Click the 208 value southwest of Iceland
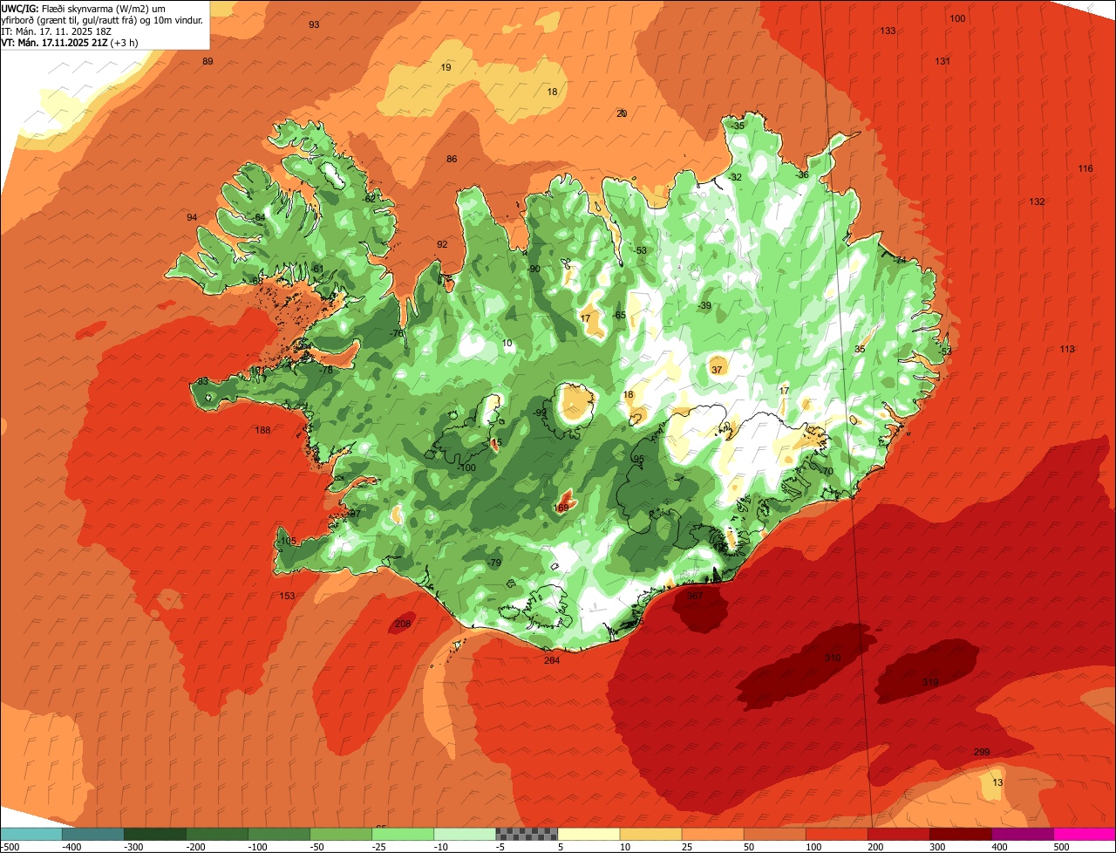Viewport: 1116px width, 853px height. coord(403,624)
